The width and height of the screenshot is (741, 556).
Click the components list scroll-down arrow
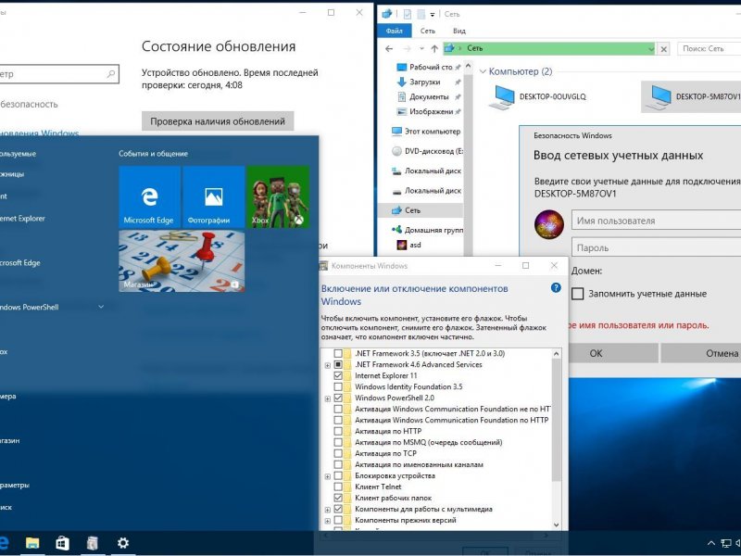click(557, 524)
